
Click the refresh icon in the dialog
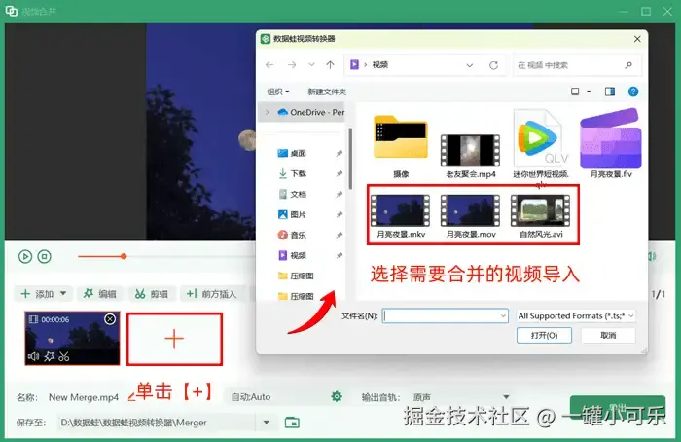tap(493, 65)
